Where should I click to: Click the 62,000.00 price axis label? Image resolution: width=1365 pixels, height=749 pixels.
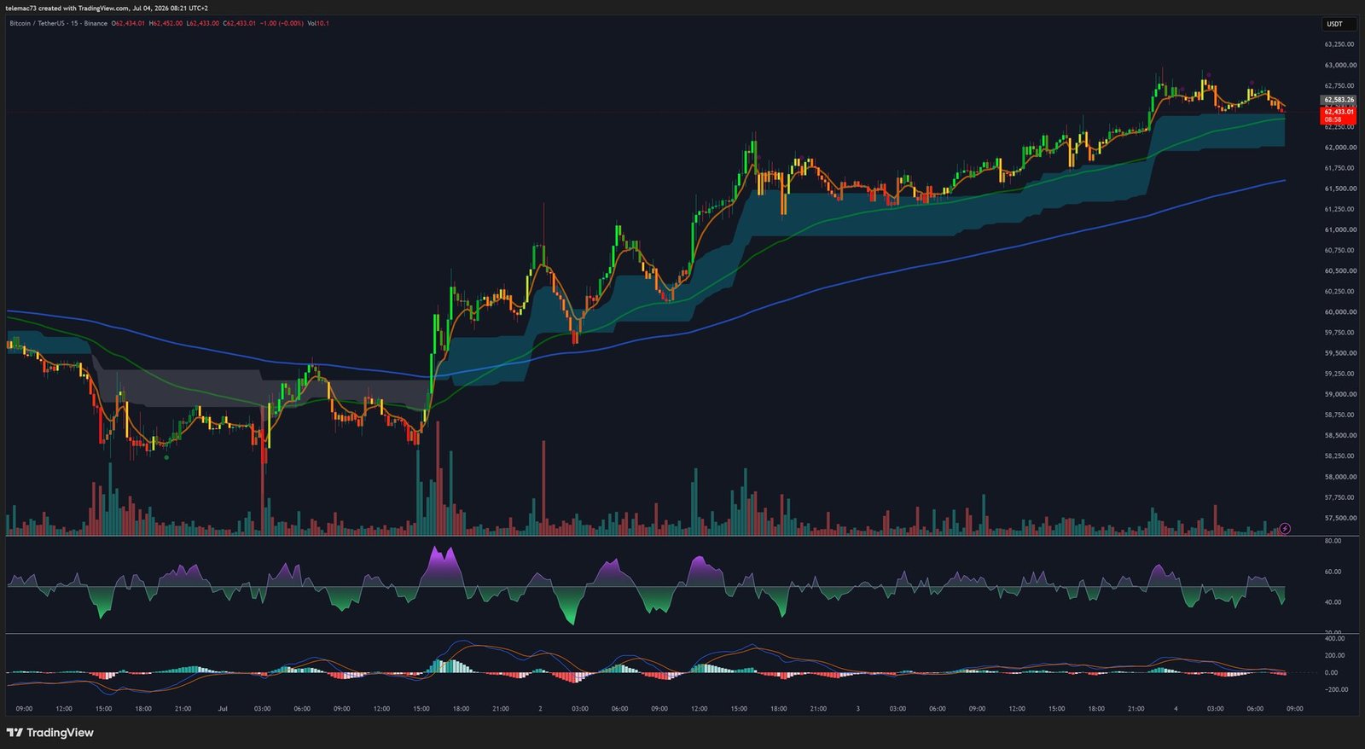(x=1339, y=148)
